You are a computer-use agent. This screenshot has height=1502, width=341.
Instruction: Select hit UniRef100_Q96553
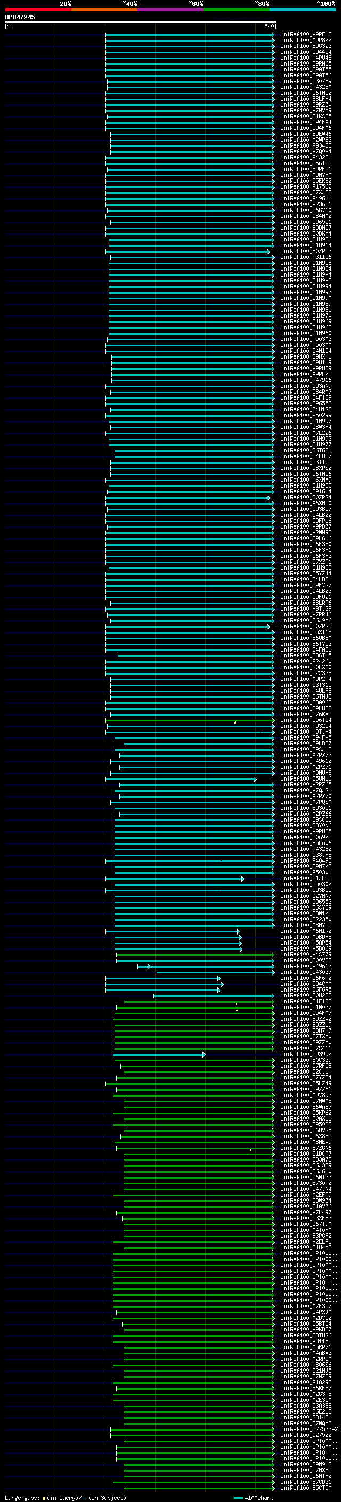click(306, 902)
